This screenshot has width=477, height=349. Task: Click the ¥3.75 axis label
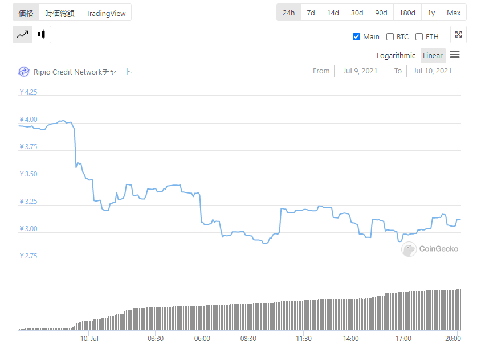pos(28,147)
